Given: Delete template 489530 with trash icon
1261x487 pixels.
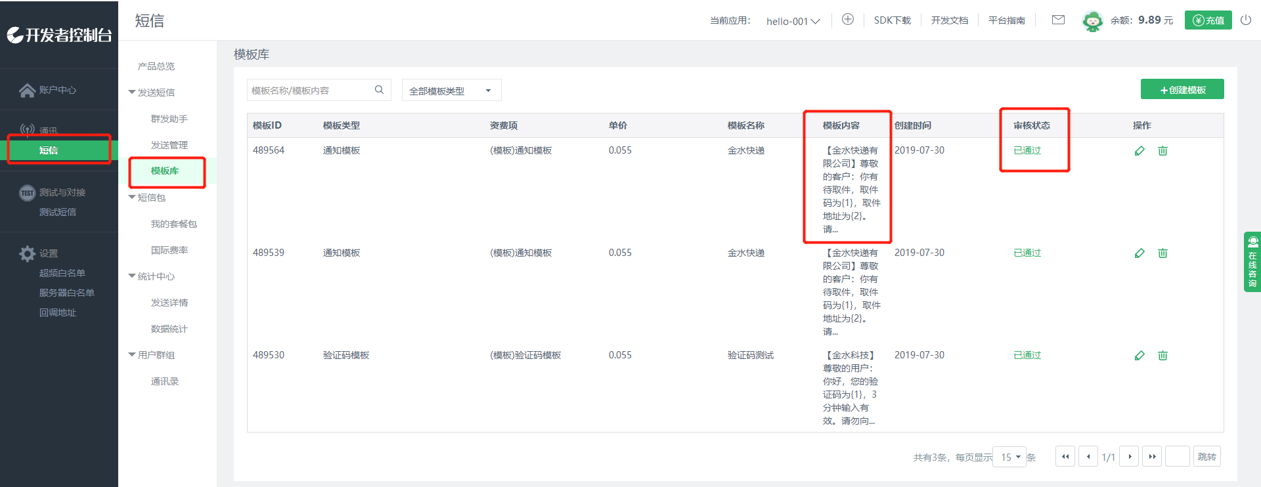Looking at the screenshot, I should click(x=1162, y=356).
